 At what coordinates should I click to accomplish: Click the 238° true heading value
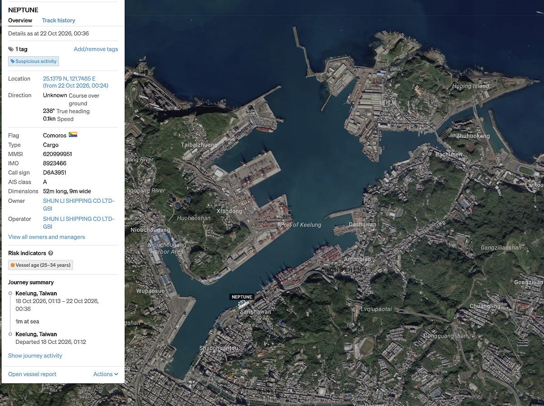(x=49, y=111)
